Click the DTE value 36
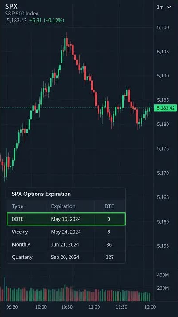 [x=109, y=244]
